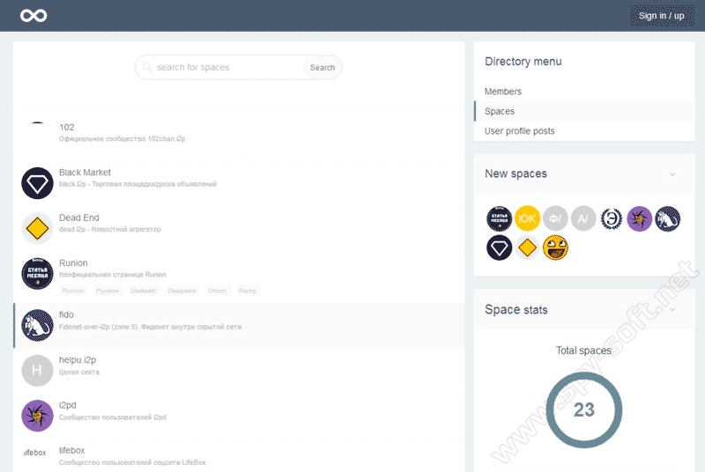Collapse the New spaces panel chevron
Viewport: 705px width, 472px height.
672,174
